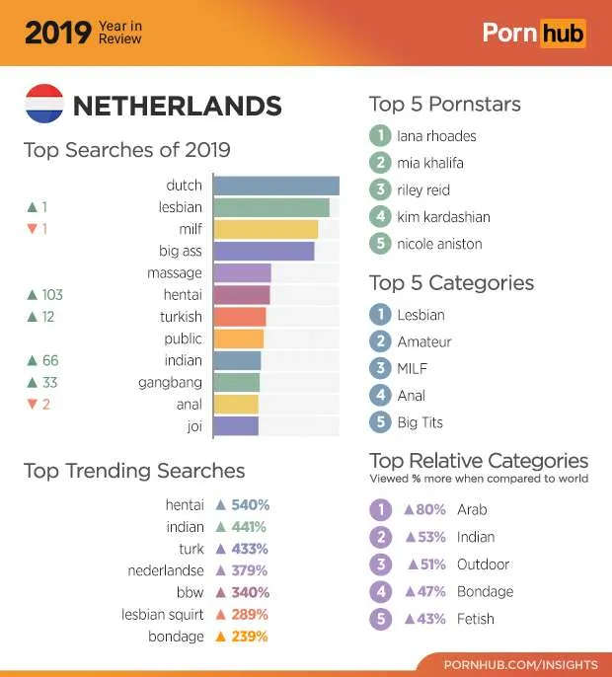Click the orange bar next to public

pyautogui.click(x=238, y=338)
